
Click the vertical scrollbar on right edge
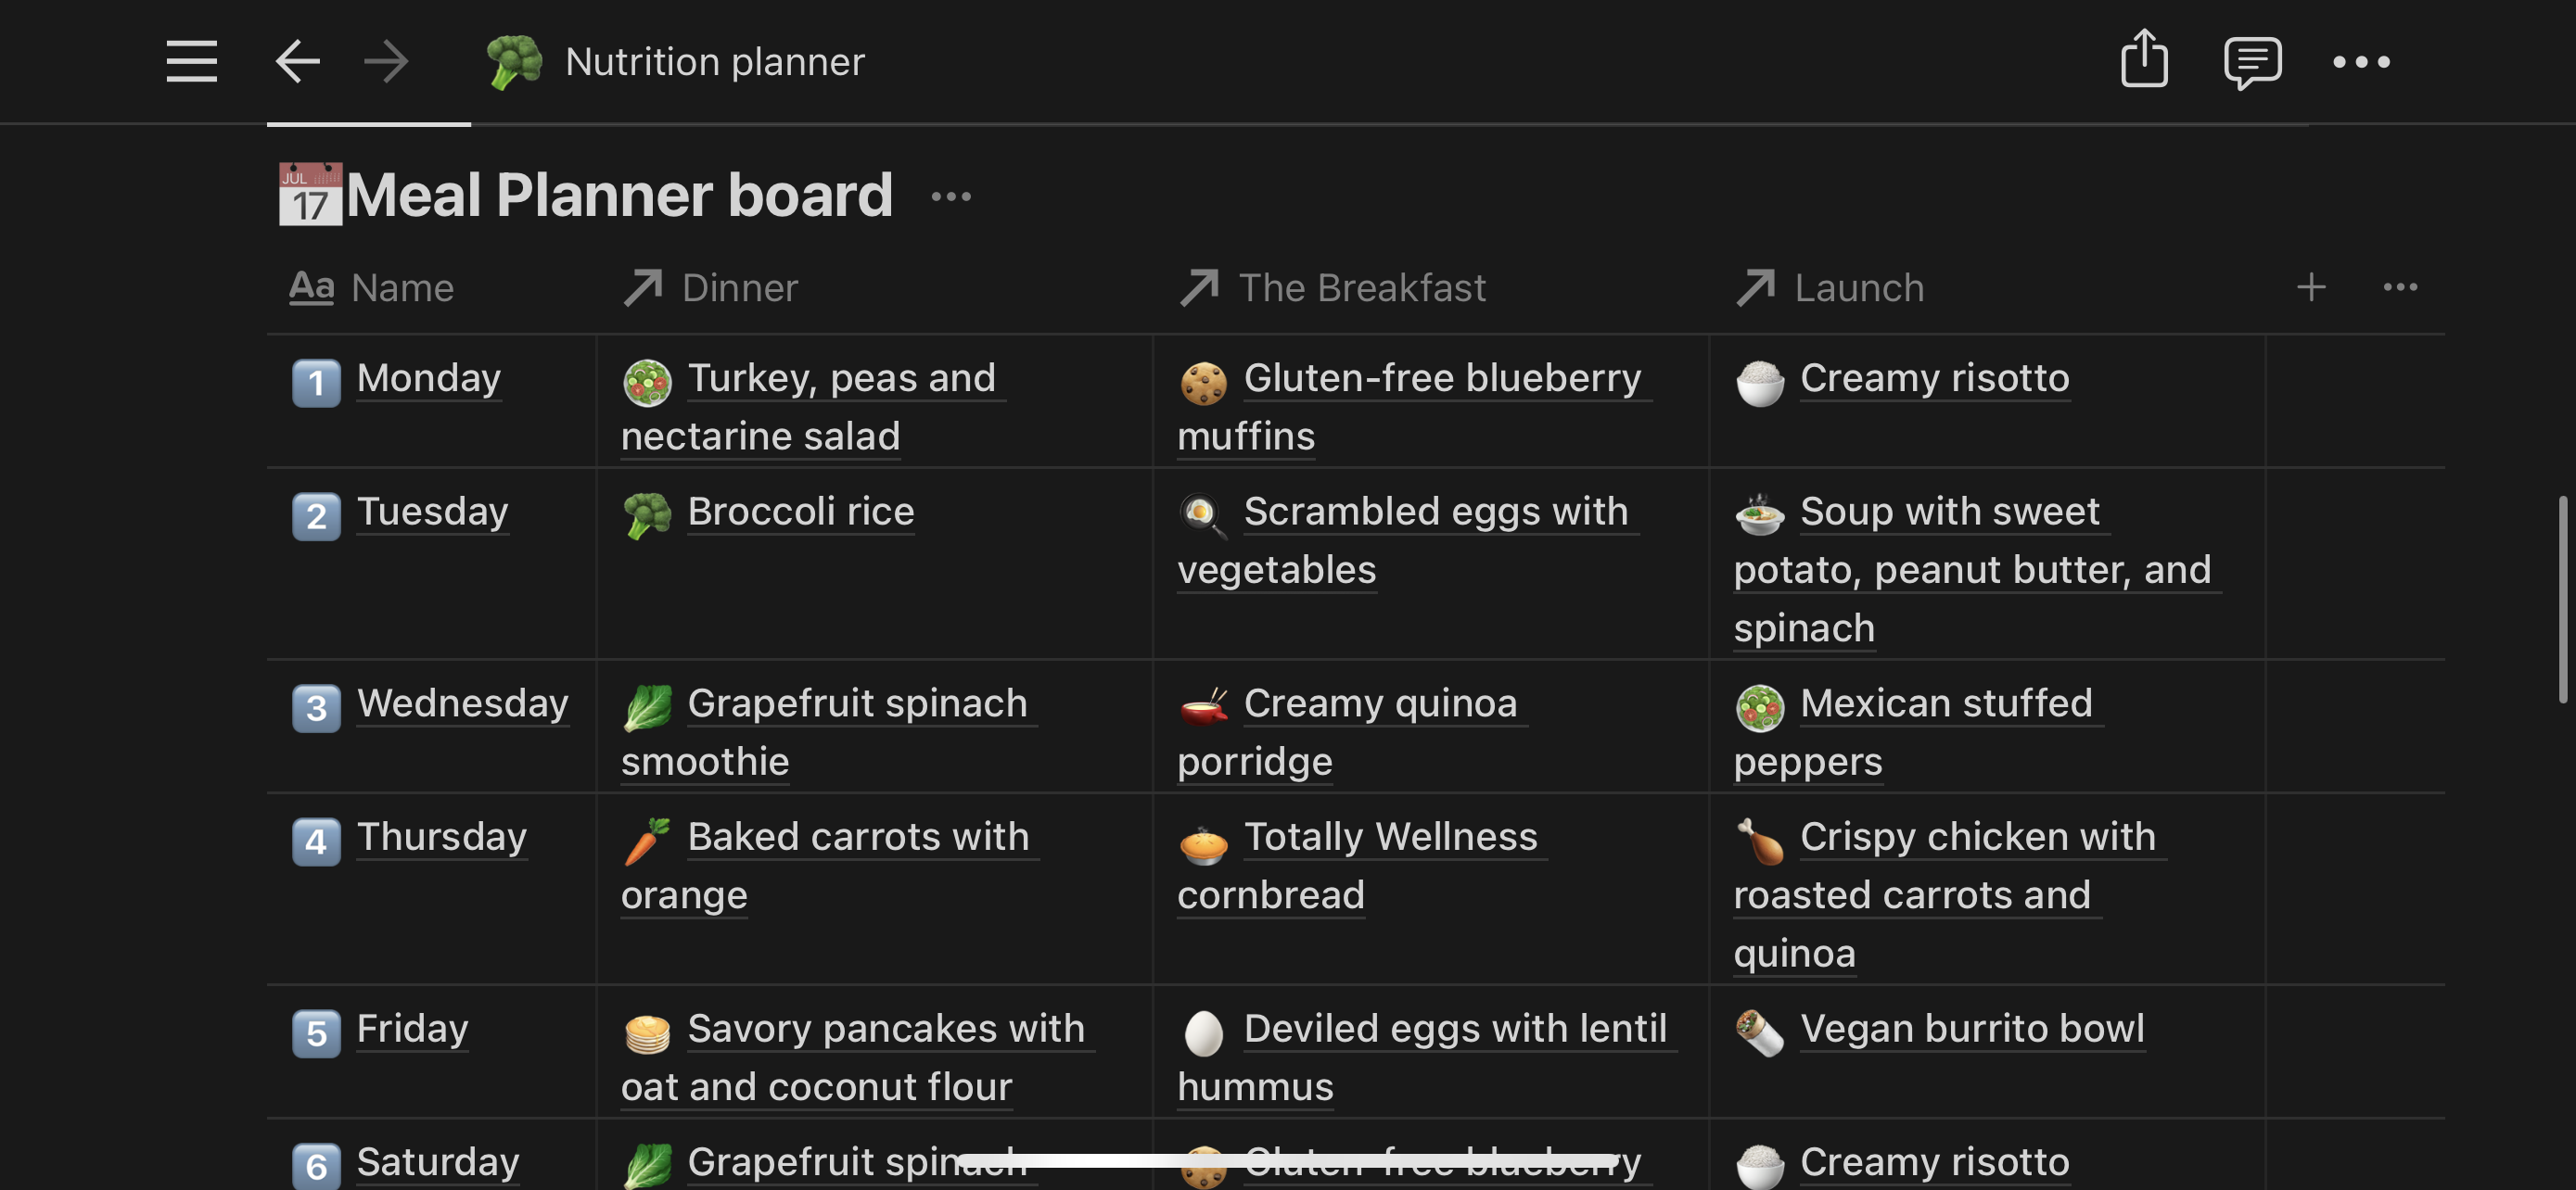(x=2563, y=600)
